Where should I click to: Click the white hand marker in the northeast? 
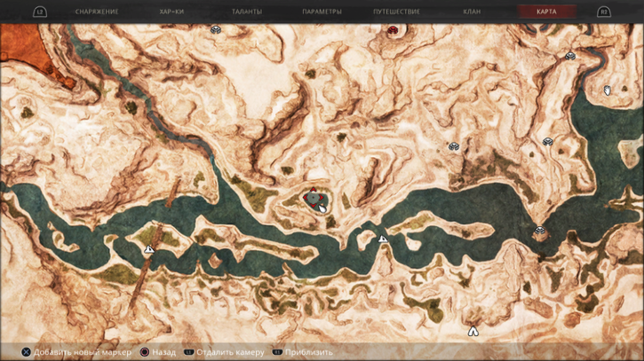pos(607,90)
